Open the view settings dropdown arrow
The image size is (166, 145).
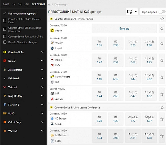coord(136,12)
